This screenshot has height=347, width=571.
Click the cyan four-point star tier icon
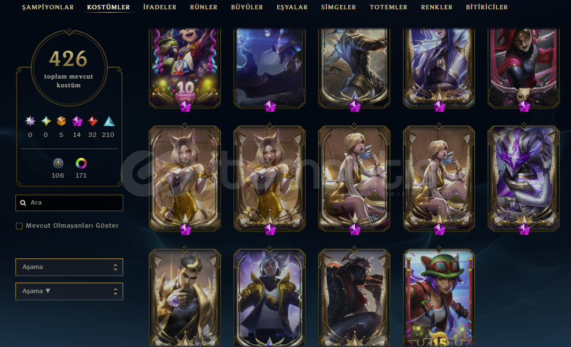coord(46,121)
